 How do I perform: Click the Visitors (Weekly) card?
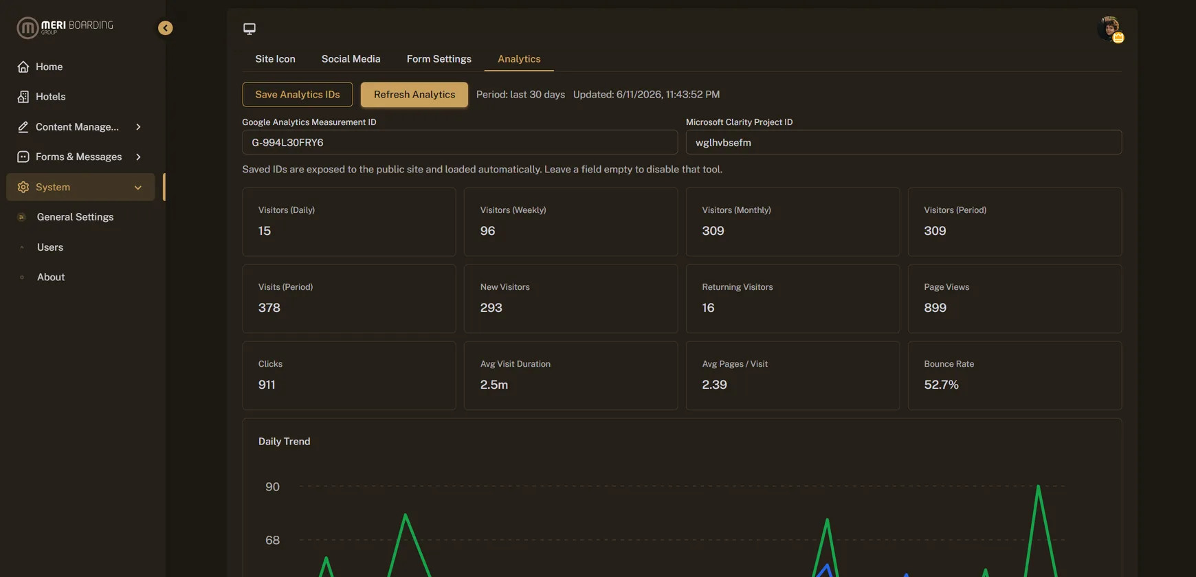click(x=571, y=222)
